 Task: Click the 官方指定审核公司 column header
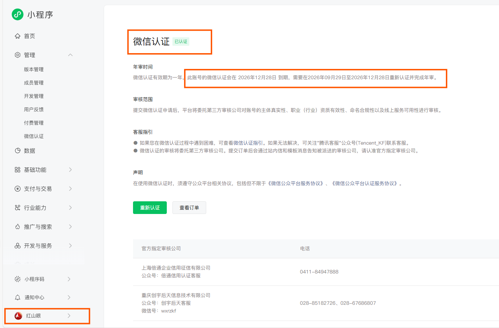click(x=161, y=248)
